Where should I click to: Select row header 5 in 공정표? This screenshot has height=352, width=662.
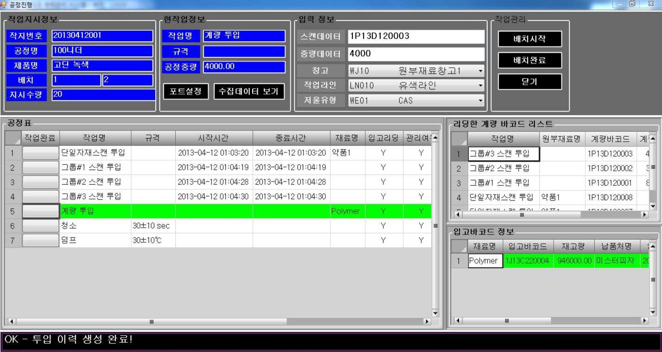point(13,211)
